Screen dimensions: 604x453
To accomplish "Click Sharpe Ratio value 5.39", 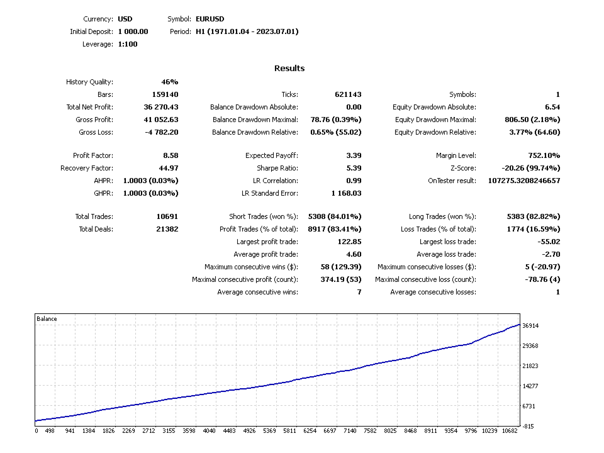I will pos(354,169).
